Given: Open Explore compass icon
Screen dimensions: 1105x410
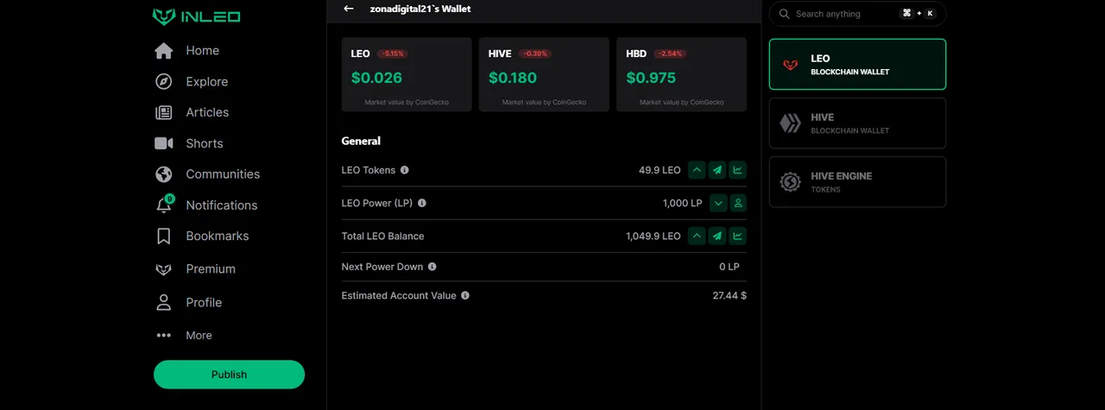Looking at the screenshot, I should 164,82.
